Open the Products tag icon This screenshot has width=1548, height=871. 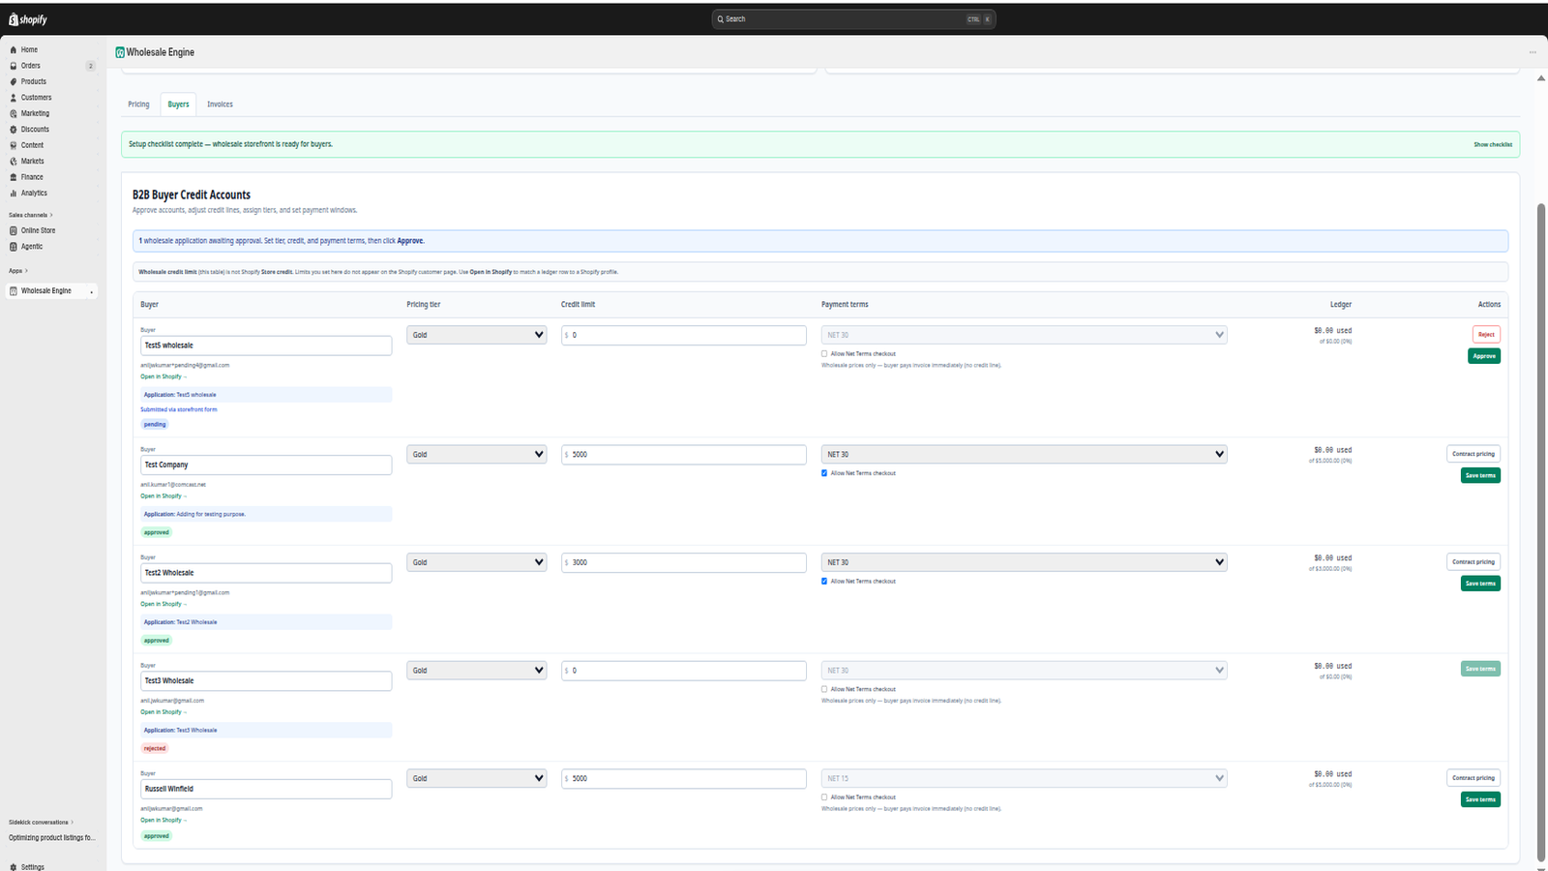click(14, 81)
